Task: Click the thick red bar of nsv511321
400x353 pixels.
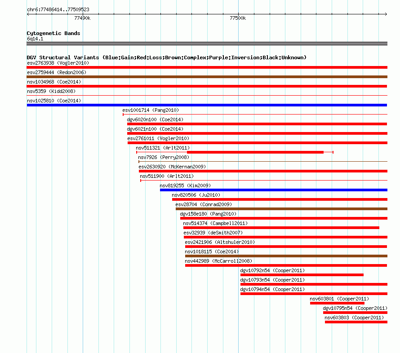Action: pos(255,152)
